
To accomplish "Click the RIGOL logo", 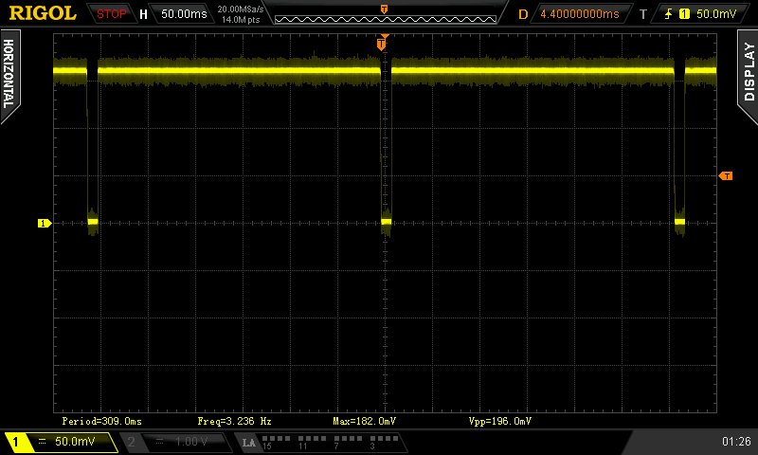I will pyautogui.click(x=43, y=13).
